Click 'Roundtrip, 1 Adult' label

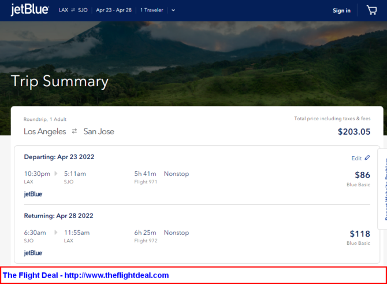coord(45,119)
